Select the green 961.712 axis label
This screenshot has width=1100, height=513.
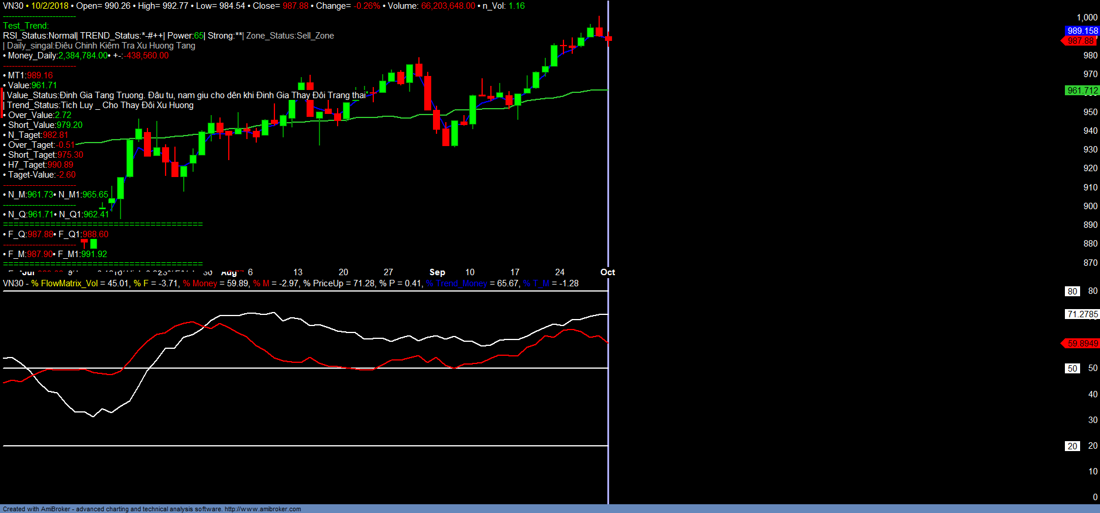[1082, 91]
